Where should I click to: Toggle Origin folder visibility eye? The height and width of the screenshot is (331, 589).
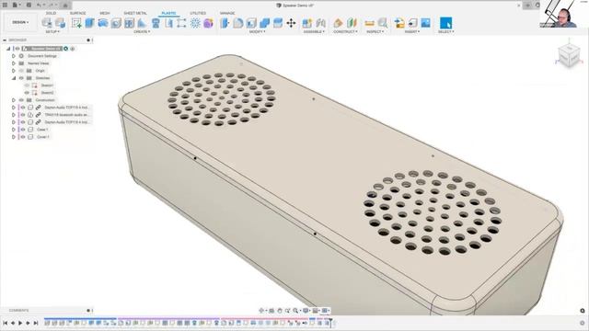(x=21, y=71)
